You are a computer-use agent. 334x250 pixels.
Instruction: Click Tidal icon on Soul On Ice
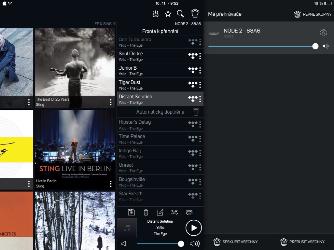pyautogui.click(x=193, y=56)
